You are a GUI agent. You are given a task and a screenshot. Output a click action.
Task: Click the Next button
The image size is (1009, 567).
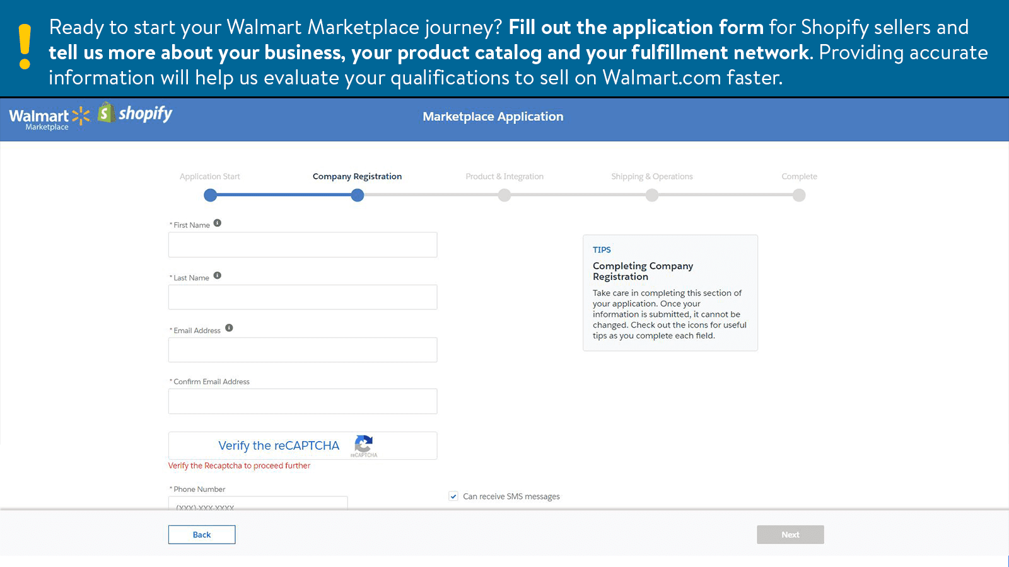[790, 534]
